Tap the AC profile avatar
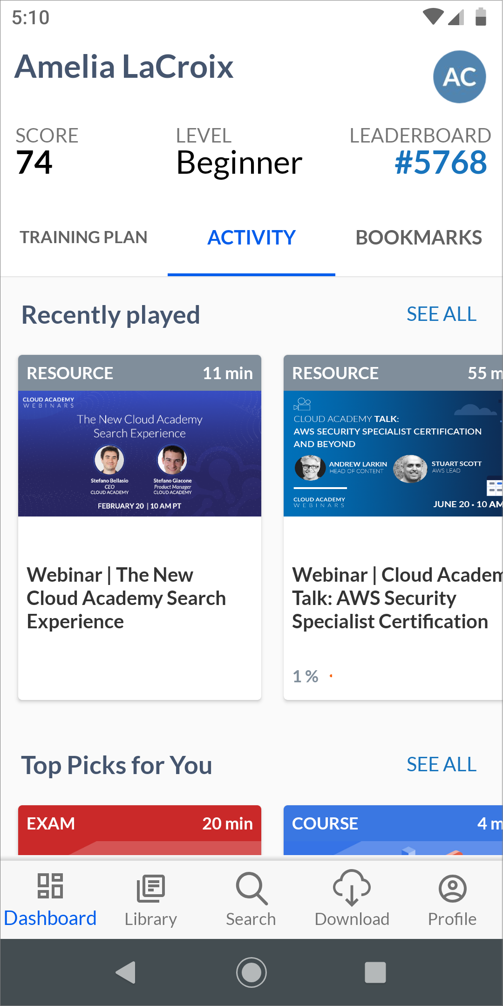503x1006 pixels. pyautogui.click(x=459, y=77)
